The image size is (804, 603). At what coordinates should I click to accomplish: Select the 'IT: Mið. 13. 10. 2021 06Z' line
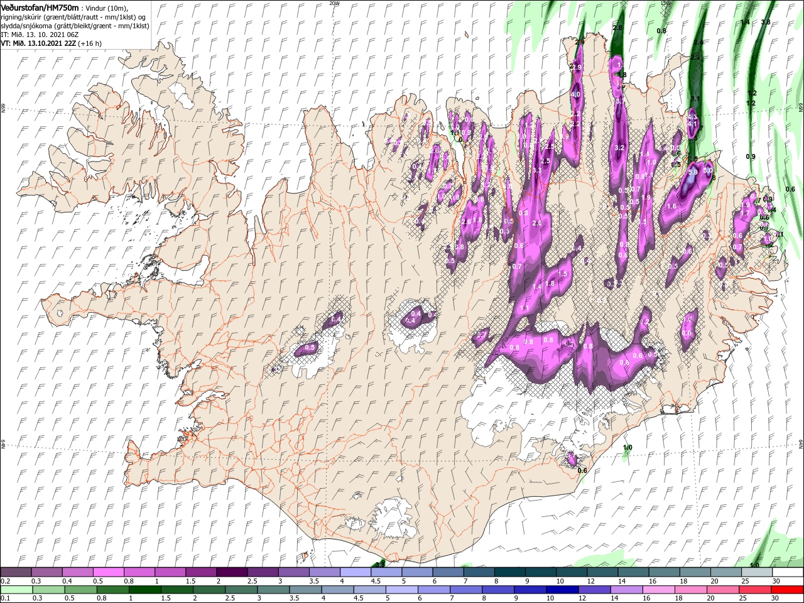coord(41,35)
